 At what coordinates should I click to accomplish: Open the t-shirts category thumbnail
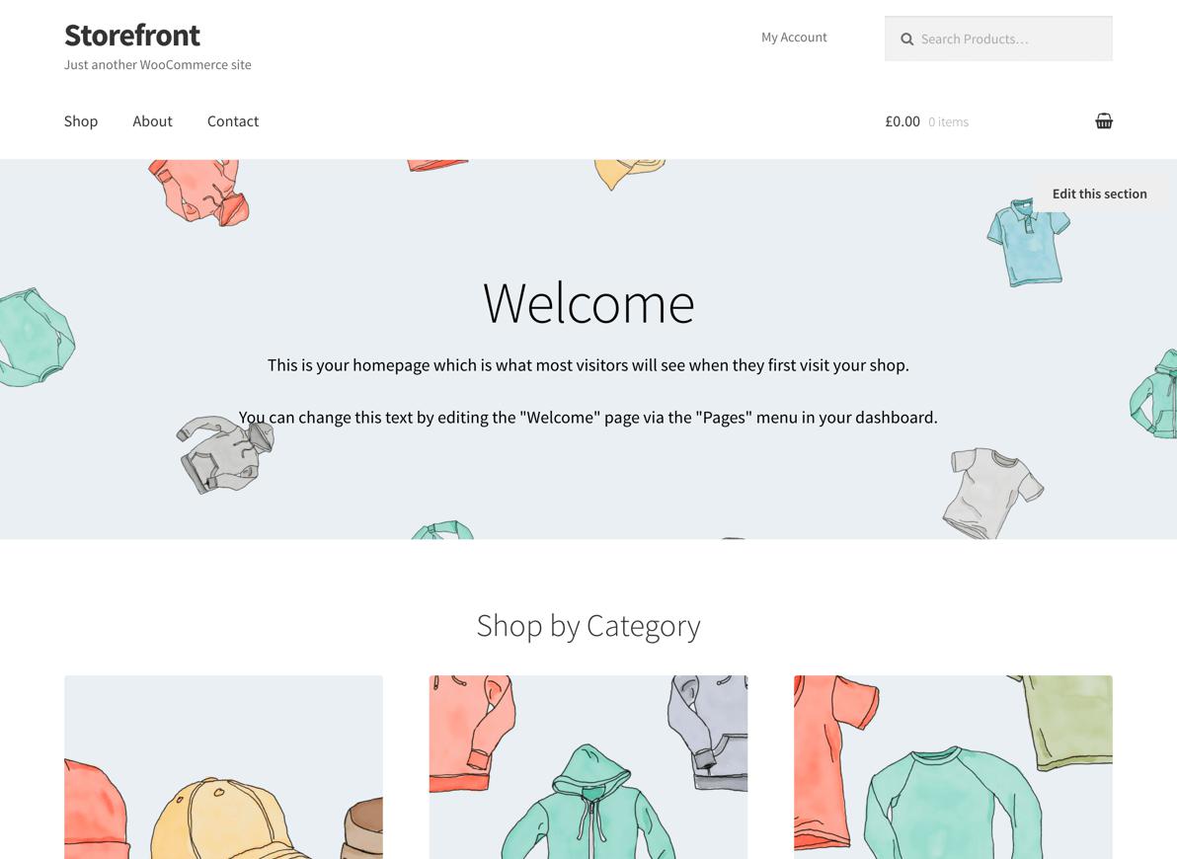tap(953, 766)
